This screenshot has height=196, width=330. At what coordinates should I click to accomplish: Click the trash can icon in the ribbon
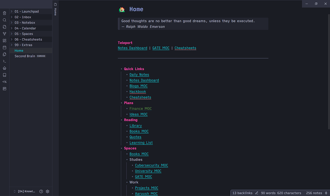(x=5, y=13)
